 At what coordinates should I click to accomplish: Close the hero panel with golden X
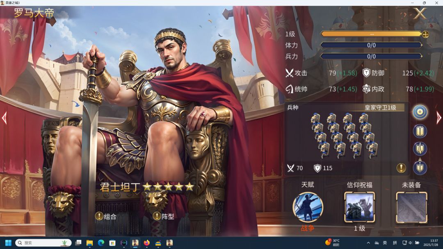420,13
